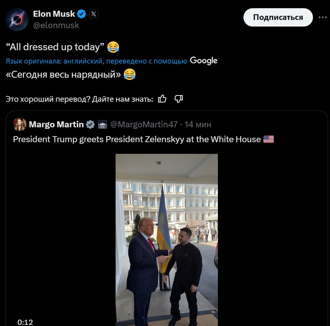Play the Trump and Zelenskyy video
Image resolution: width=330 pixels, height=326 pixels.
(x=166, y=239)
